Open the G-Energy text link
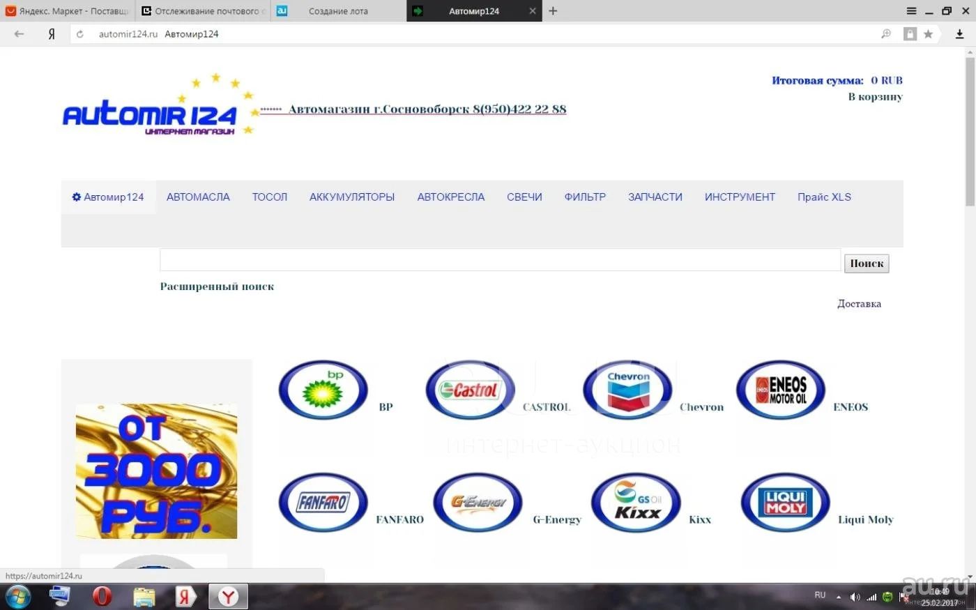Viewport: 976px width, 610px height. pos(557,519)
